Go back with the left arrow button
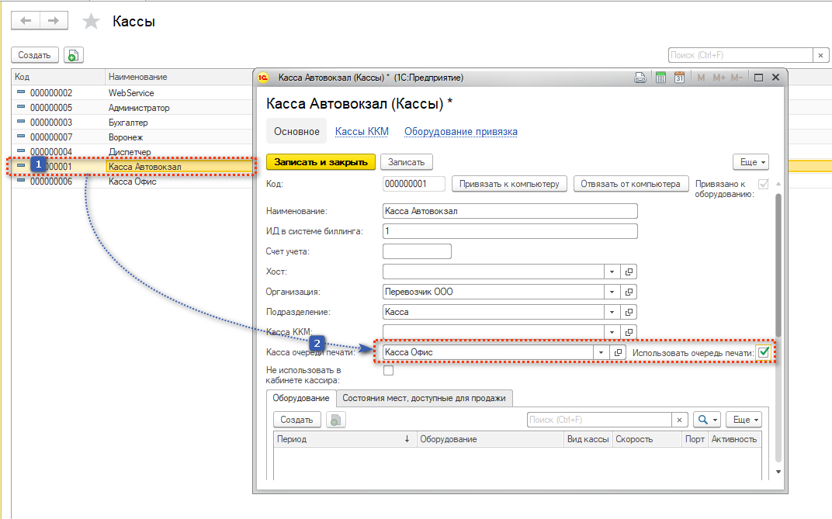Viewport: 832px width, 519px height. (26, 21)
